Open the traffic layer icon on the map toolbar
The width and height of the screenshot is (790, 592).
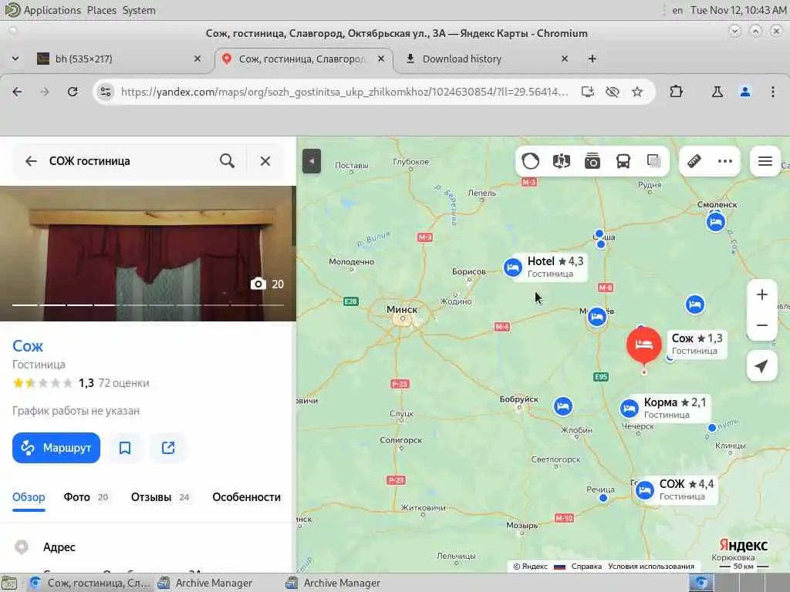[531, 161]
